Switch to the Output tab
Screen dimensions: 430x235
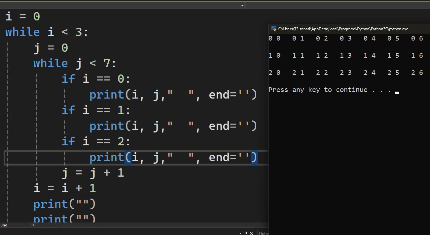pos(263,233)
